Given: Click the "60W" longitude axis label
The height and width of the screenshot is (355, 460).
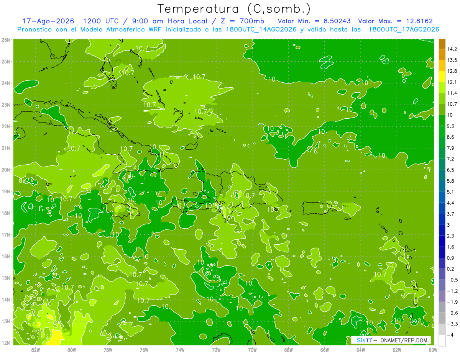Looking at the screenshot, I should (x=433, y=350).
